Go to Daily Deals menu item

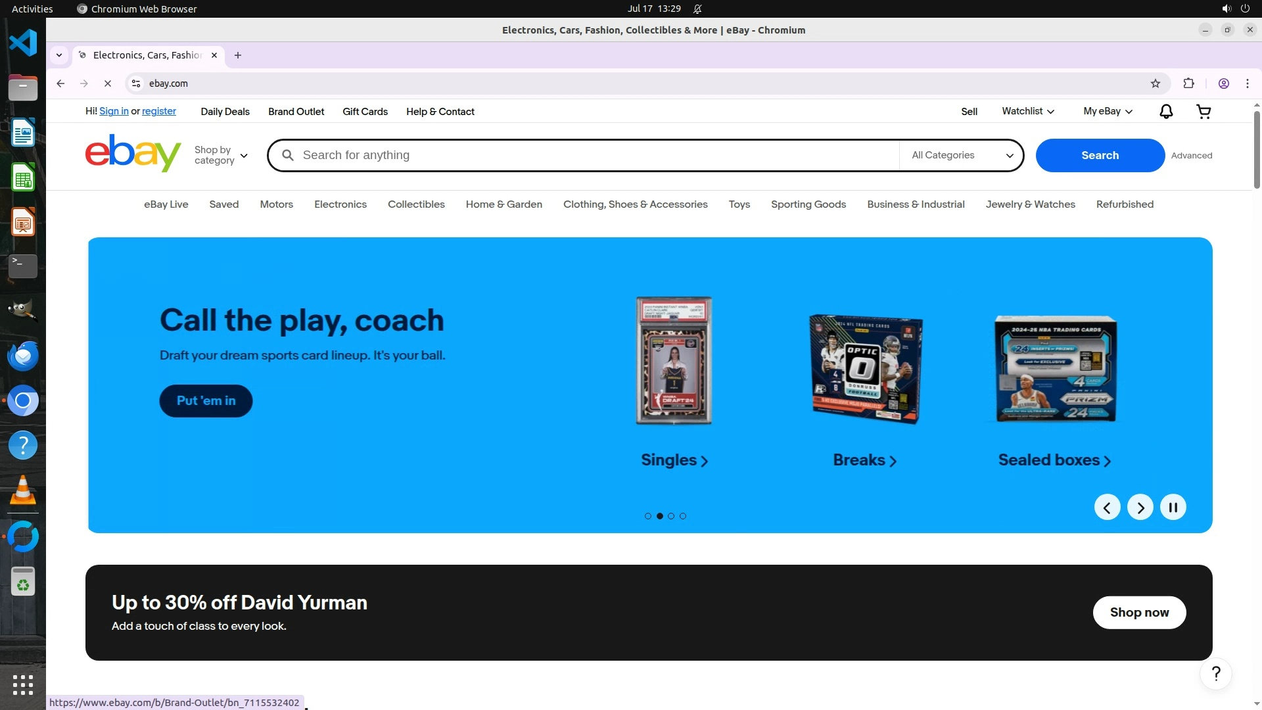(x=225, y=112)
